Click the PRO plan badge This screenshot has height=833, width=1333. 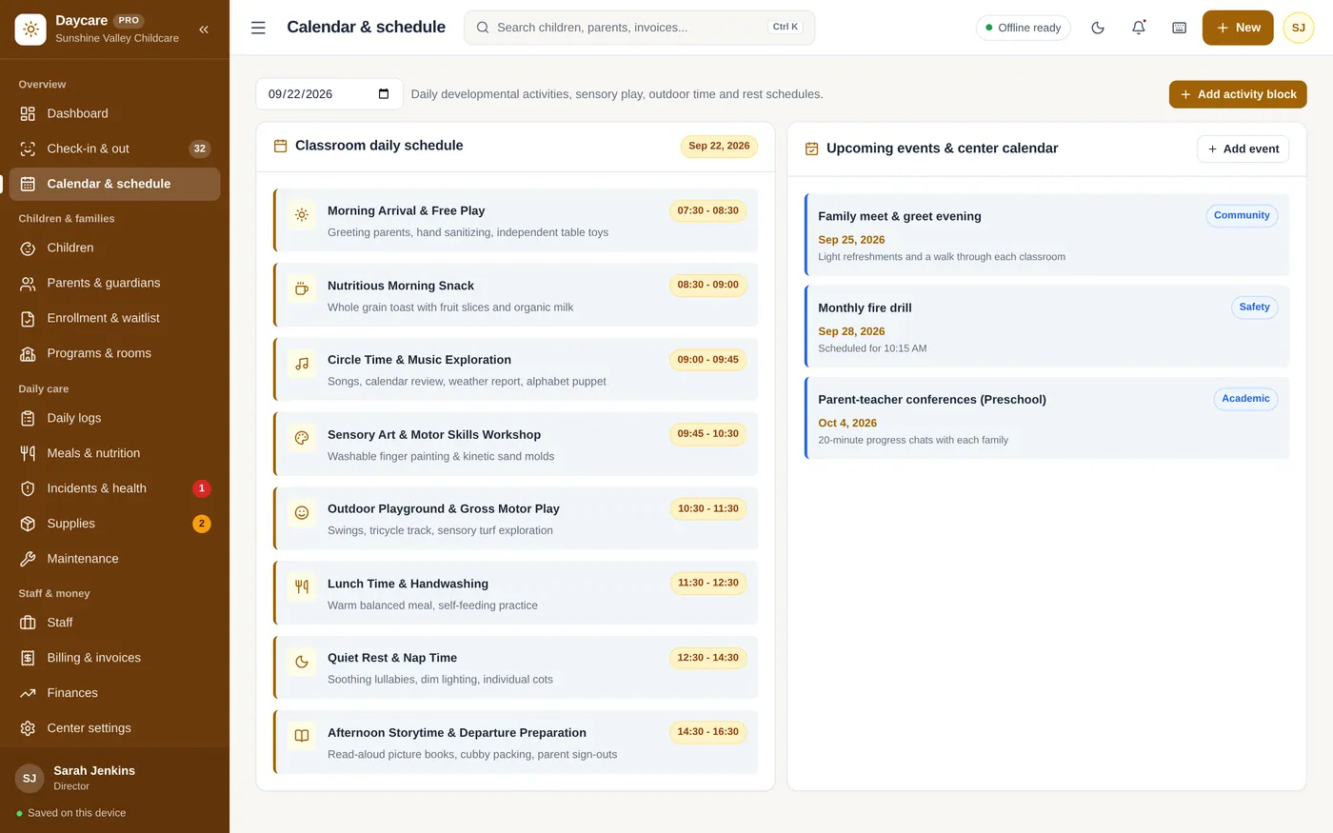coord(129,20)
